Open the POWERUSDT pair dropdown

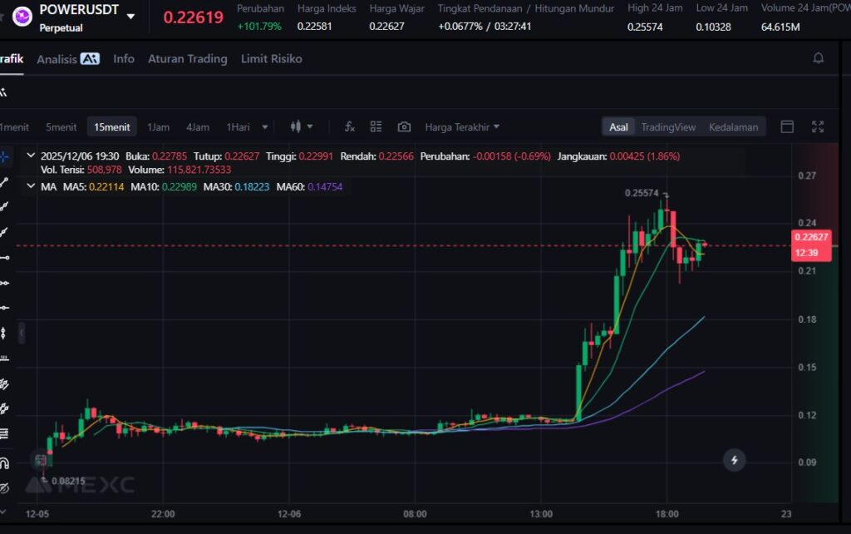pos(130,16)
